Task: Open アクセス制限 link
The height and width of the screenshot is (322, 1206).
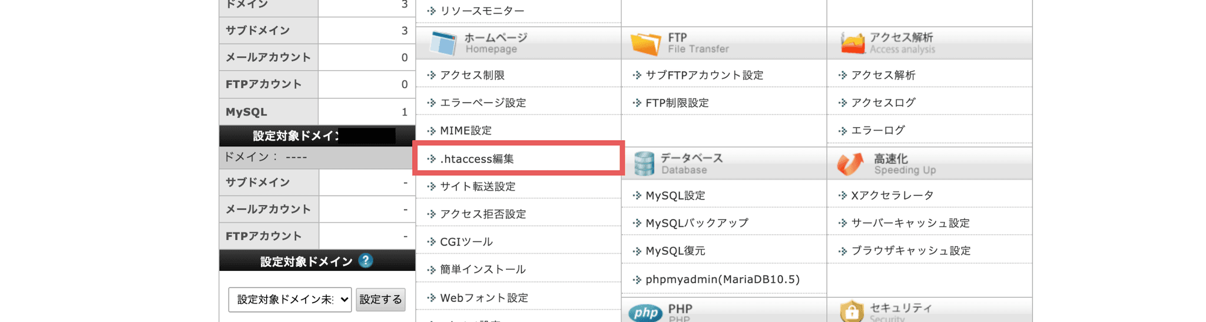Action: click(472, 75)
